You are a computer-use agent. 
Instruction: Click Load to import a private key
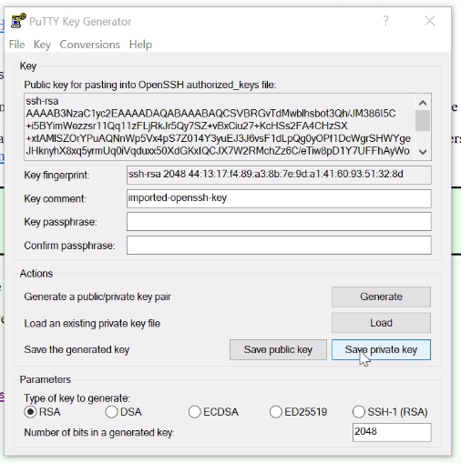click(x=381, y=323)
